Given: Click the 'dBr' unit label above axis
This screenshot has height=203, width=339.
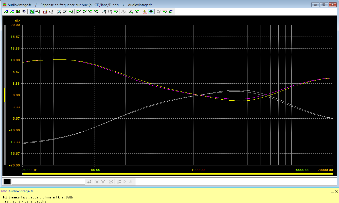Looking at the screenshot, I should click(17, 21).
